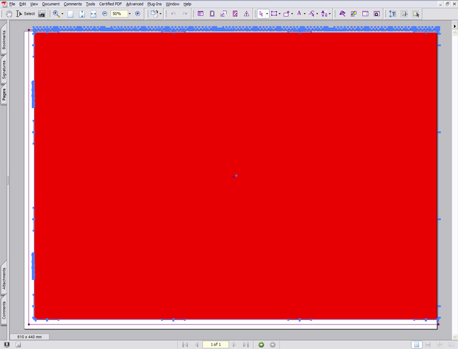This screenshot has width=458, height=349.
Task: Click the '610 x 440 mm' page size readout
Action: 29,337
